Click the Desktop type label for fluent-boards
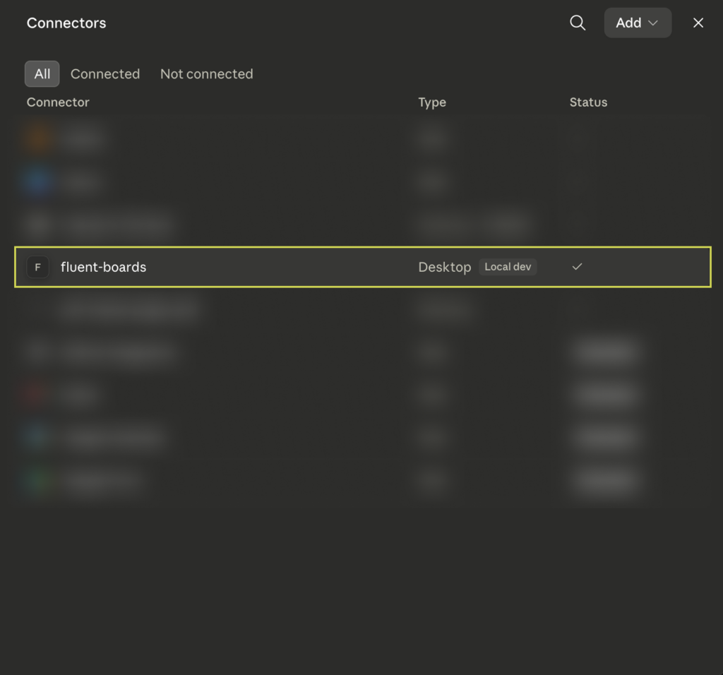The height and width of the screenshot is (675, 723). point(445,267)
